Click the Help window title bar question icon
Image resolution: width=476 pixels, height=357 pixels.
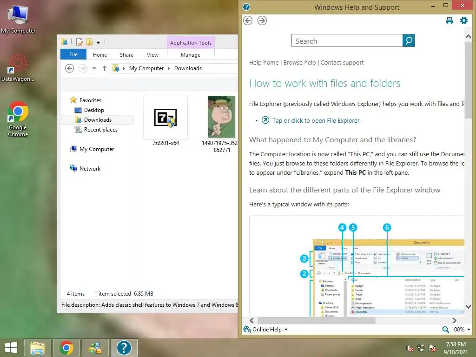(x=246, y=7)
